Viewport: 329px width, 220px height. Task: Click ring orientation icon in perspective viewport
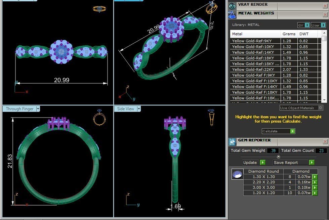click(211, 7)
